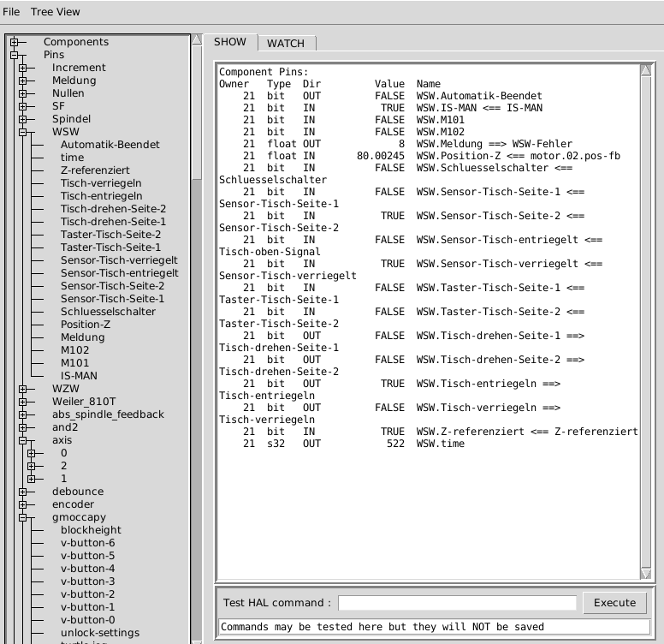Collapse the Pins tree node
This screenshot has width=664, height=644.
tap(14, 55)
